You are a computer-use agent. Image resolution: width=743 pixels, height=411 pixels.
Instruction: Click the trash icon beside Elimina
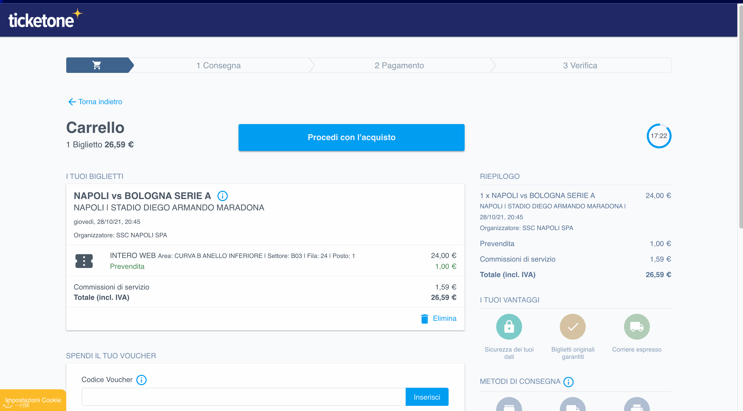click(424, 318)
